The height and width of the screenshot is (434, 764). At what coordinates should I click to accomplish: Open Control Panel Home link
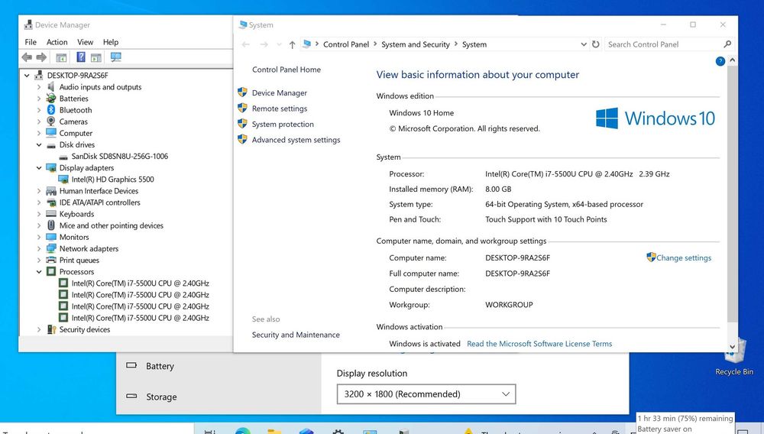tap(286, 70)
